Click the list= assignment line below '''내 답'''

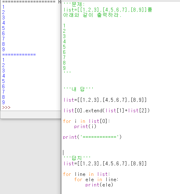[105, 100]
